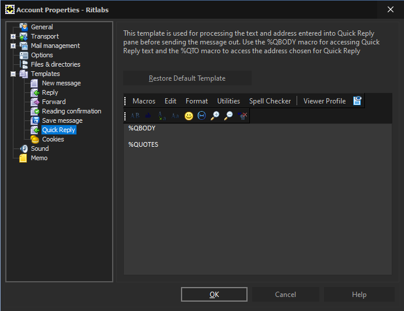Click the Cookies tree item icon
Viewport: 404px width, 311px height.
click(34, 139)
